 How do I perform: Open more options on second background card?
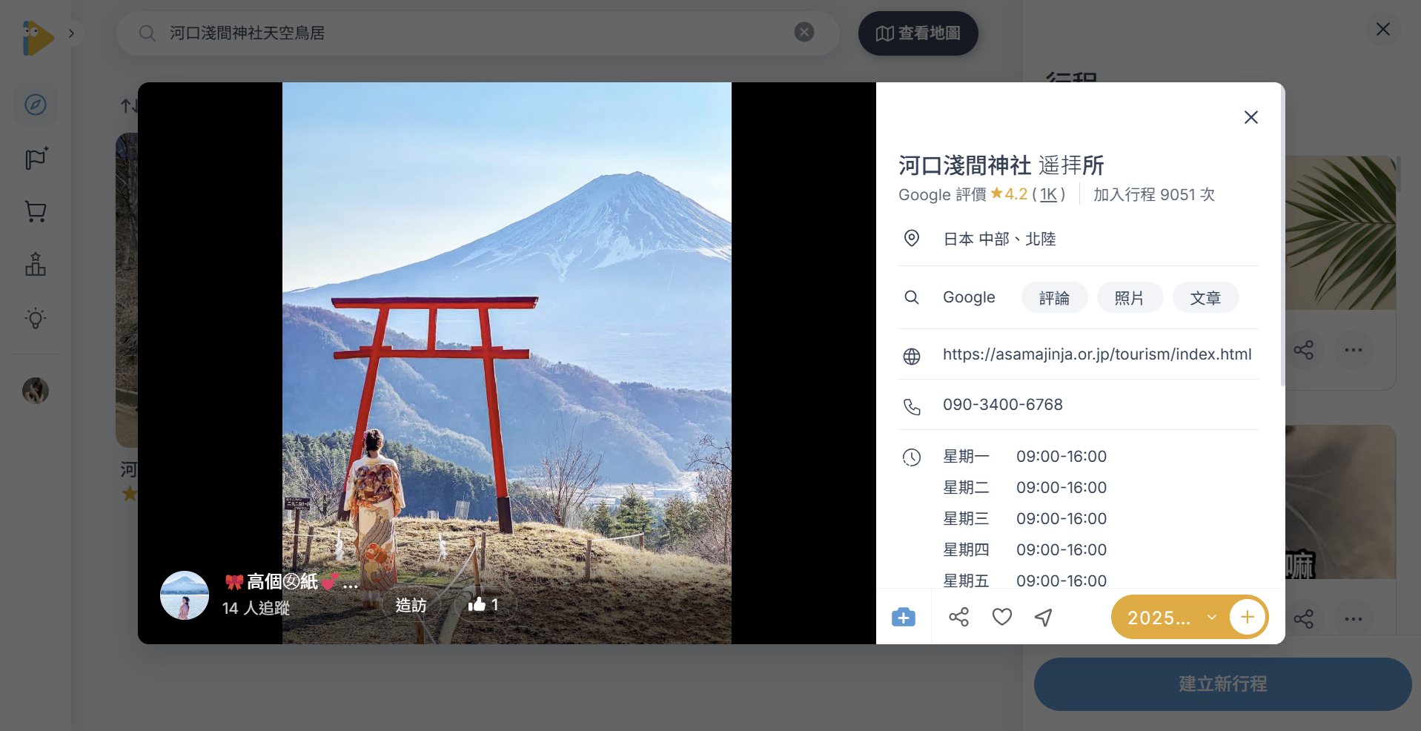(1354, 619)
